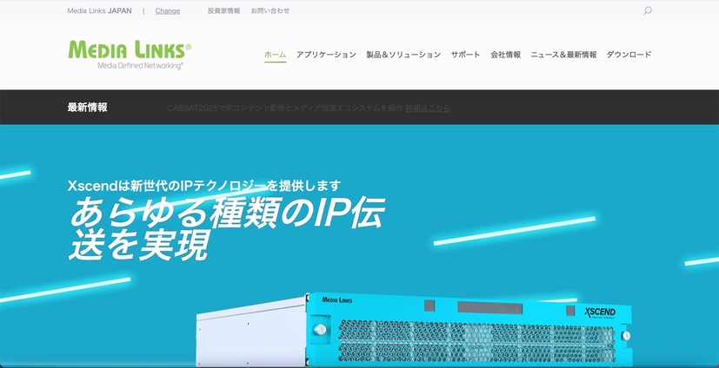Screen dimensions: 719x368
Task: Expand the サポート menu
Action: tap(465, 55)
